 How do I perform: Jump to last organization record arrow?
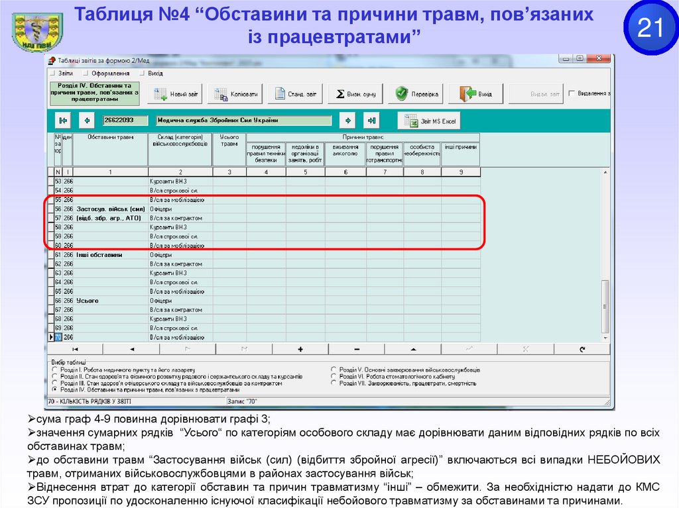(371, 121)
